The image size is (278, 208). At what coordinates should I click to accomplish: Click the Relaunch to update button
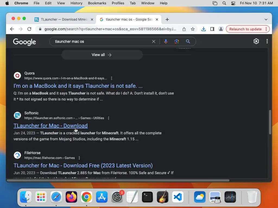point(245,29)
